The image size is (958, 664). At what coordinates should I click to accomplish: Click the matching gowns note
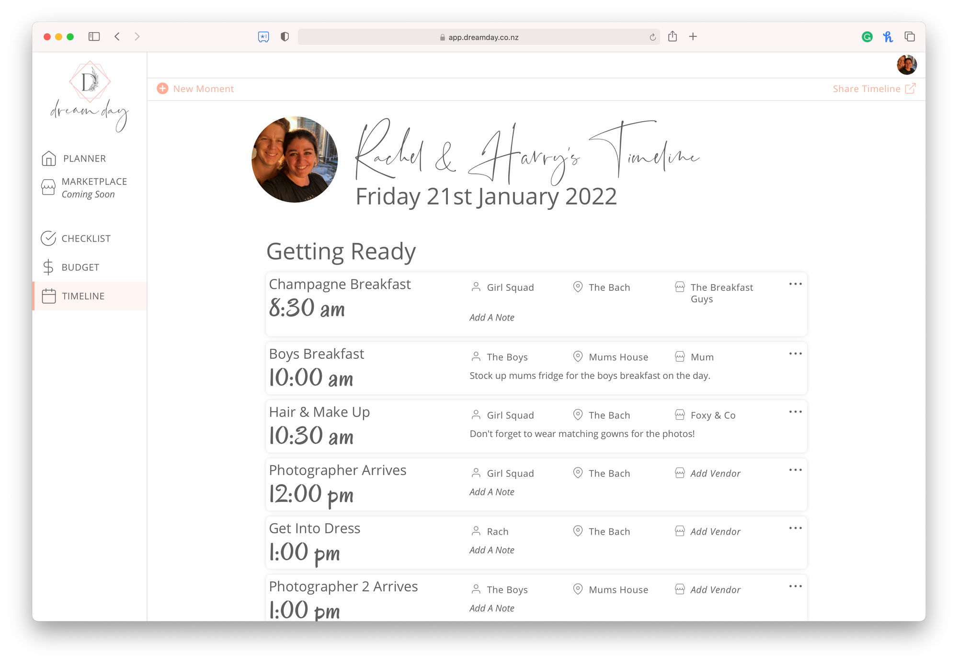[x=582, y=434]
